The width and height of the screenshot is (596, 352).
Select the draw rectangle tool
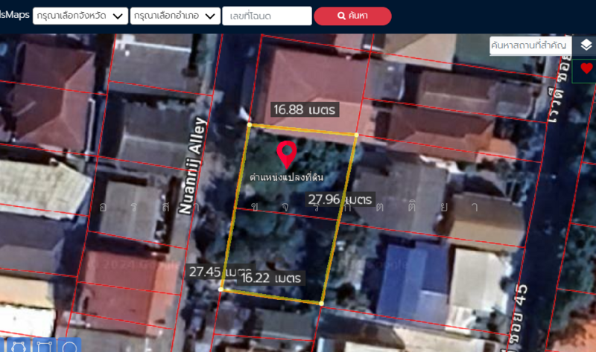click(45, 346)
